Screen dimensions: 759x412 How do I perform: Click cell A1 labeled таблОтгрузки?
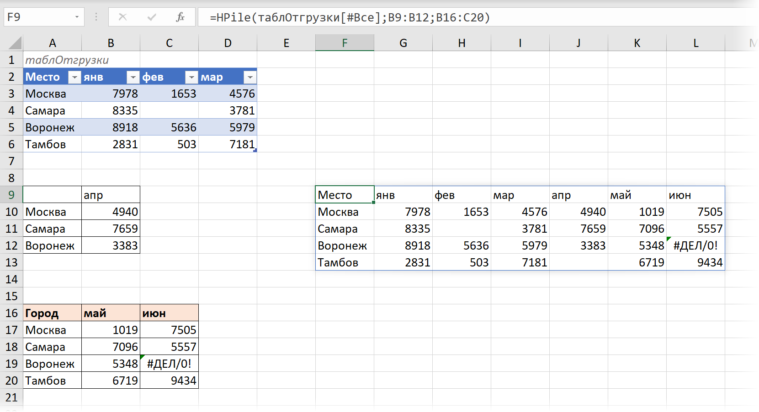(67, 60)
